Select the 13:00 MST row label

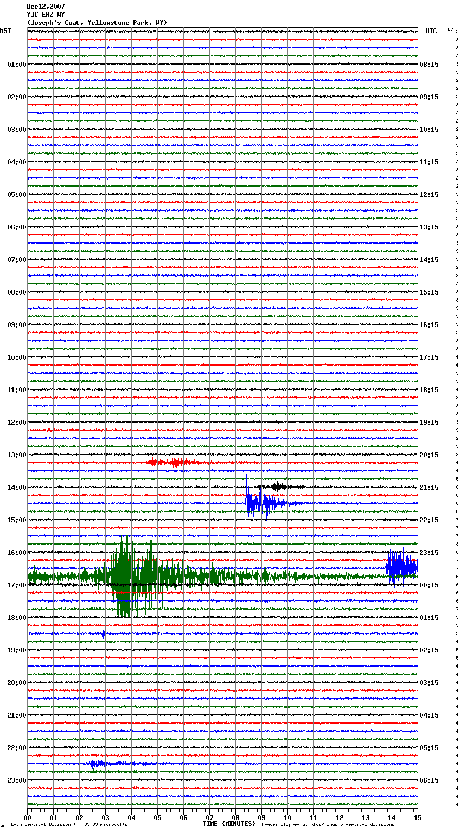tap(17, 455)
